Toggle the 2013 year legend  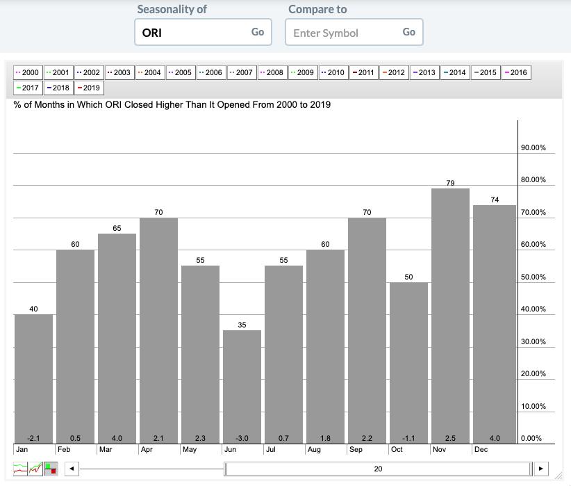click(425, 72)
